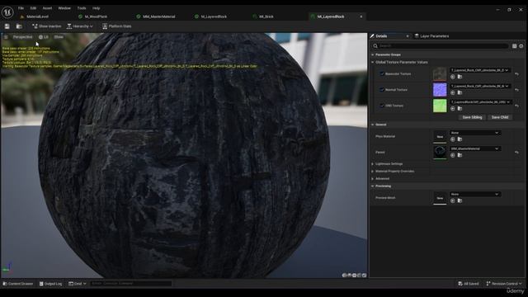Open the Basecolor Texture asset dropdown
The width and height of the screenshot is (528, 297).
[x=480, y=70]
